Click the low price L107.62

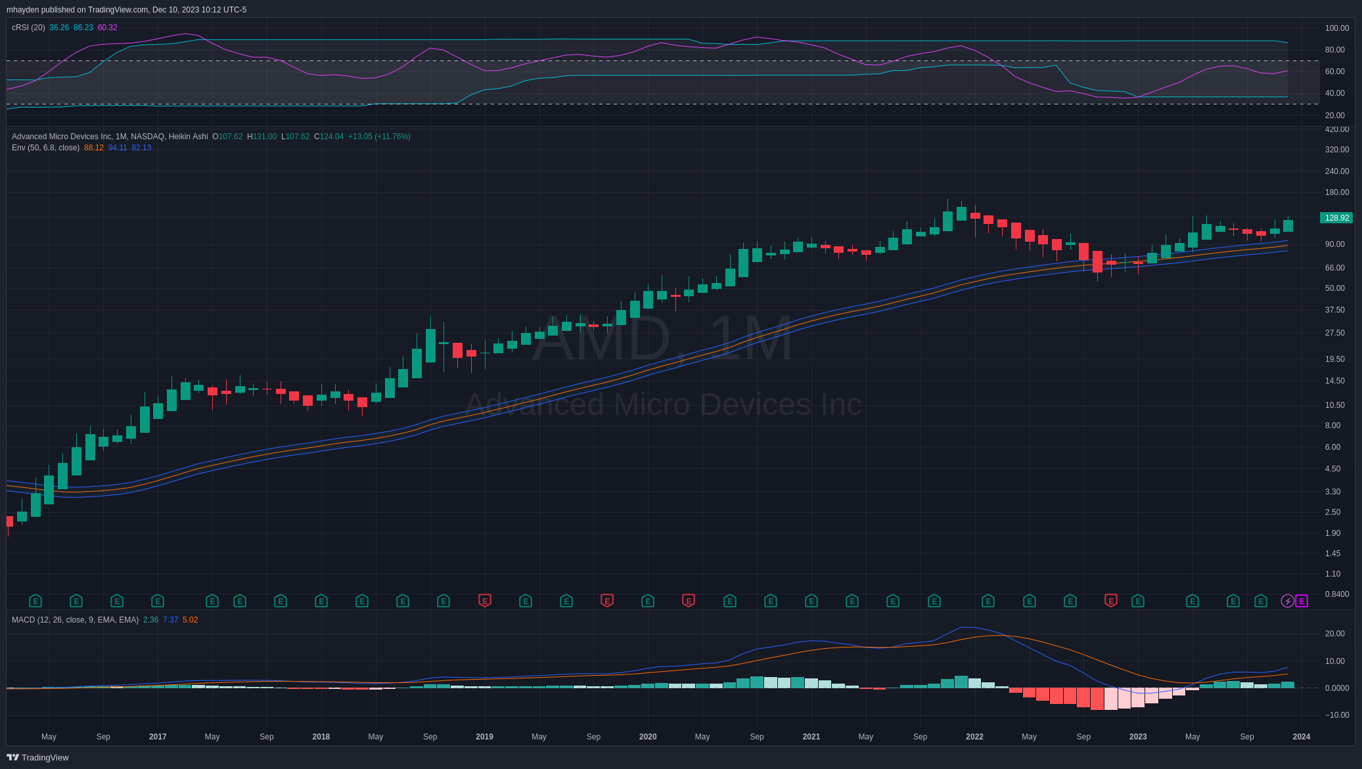tap(296, 137)
